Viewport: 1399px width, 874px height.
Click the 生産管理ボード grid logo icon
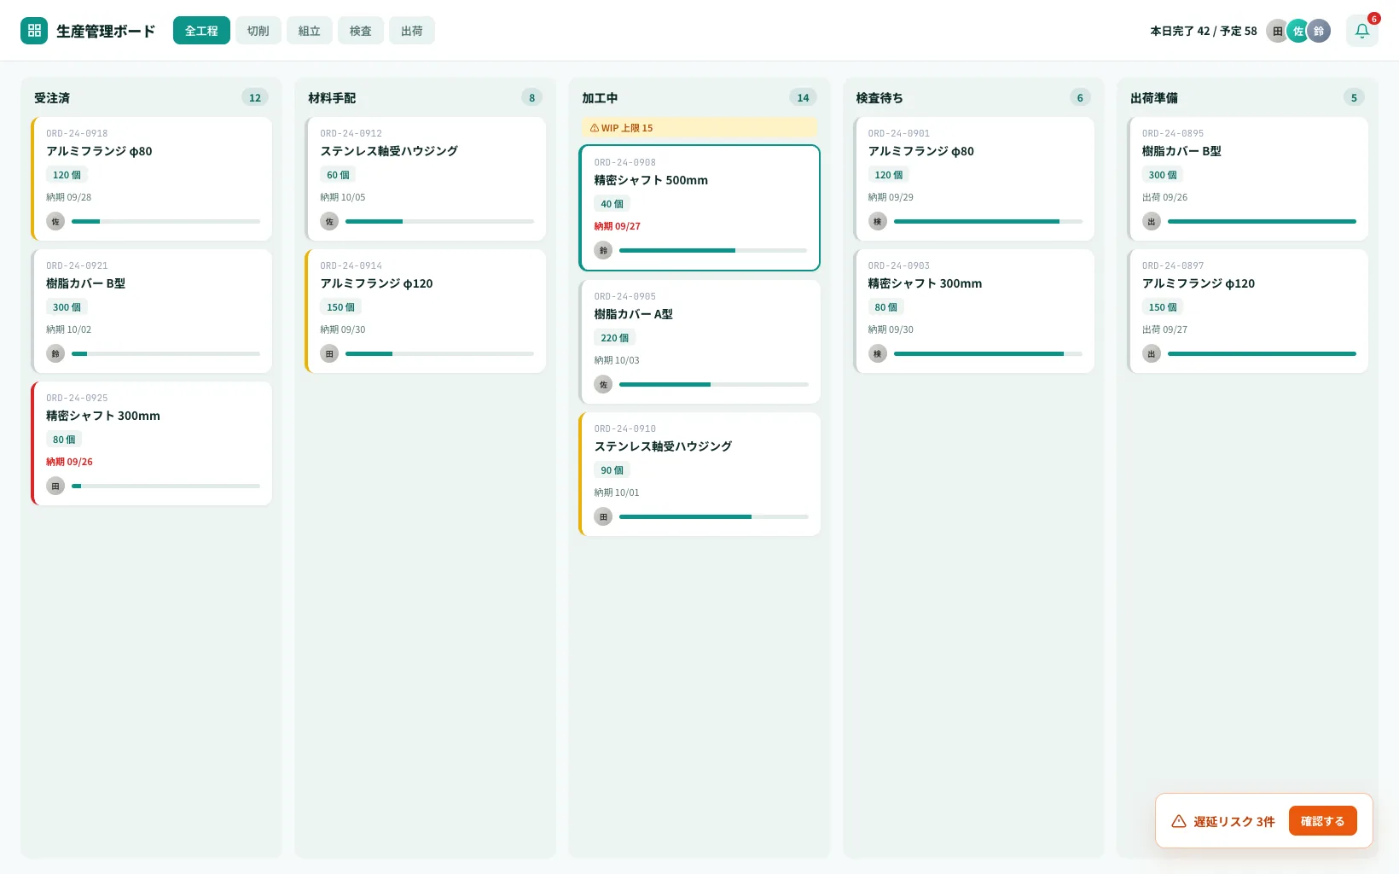tap(34, 31)
